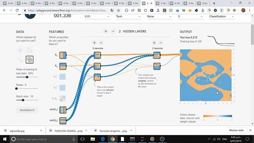
Task: Click the Windows search box
Action: click(43, 139)
